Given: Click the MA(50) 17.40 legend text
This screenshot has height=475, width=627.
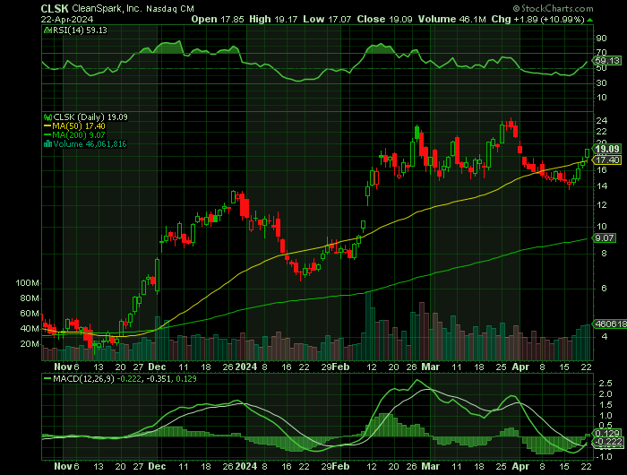Looking at the screenshot, I should click(x=79, y=126).
